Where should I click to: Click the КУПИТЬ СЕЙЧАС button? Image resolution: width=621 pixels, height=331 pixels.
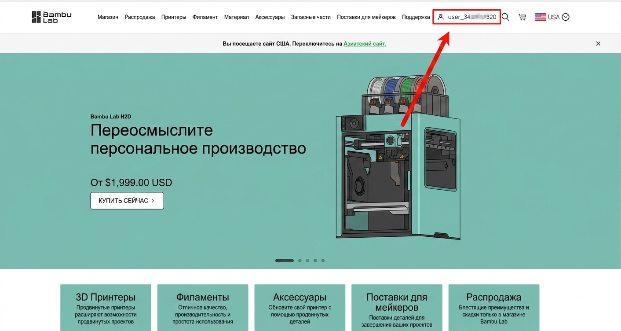coord(127,201)
